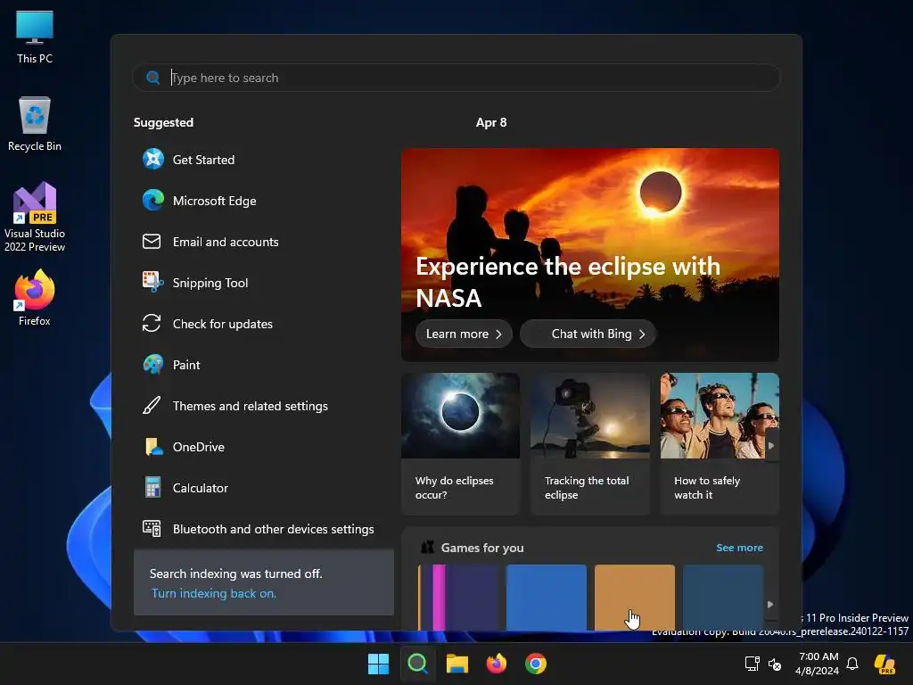Open the bright blue game tile
The image size is (913, 685).
pos(547,597)
